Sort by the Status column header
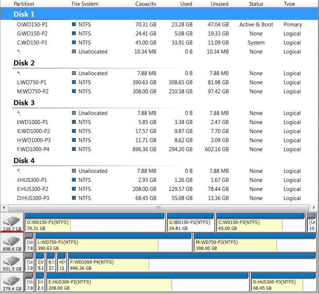 pos(256,4)
